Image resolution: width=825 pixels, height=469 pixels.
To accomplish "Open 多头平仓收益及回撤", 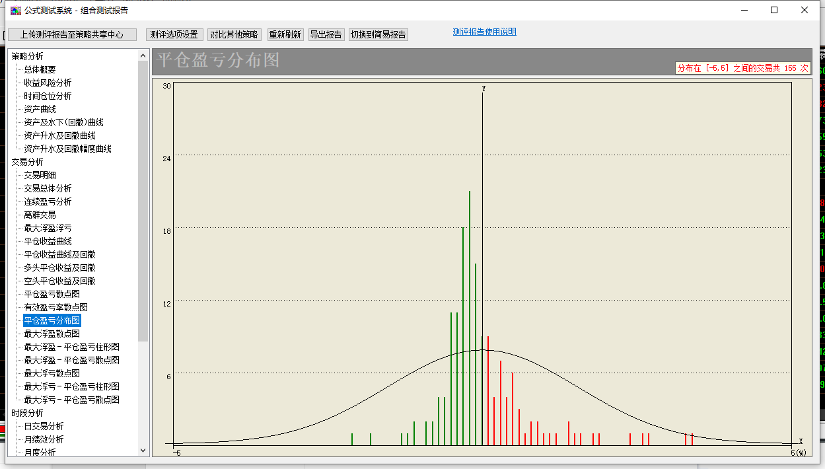I will click(x=60, y=268).
